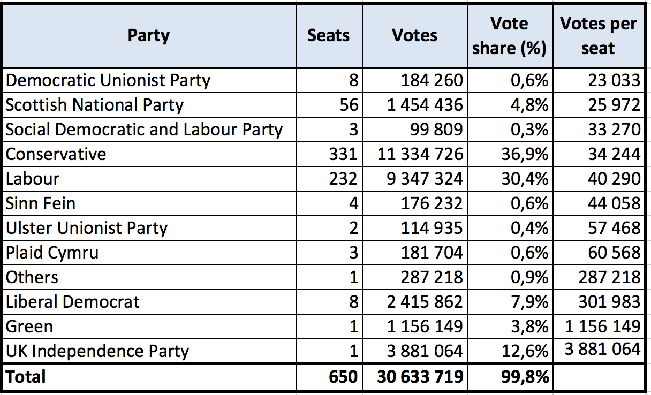Click the Votes column header

(x=414, y=36)
